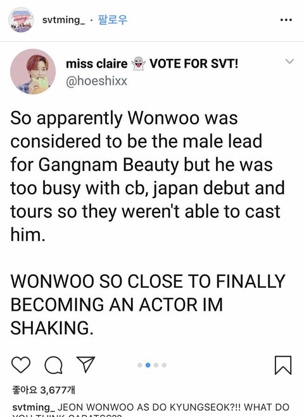Tap the tweet text about Wonwoo
The height and width of the screenshot is (417, 304).
coord(148,176)
